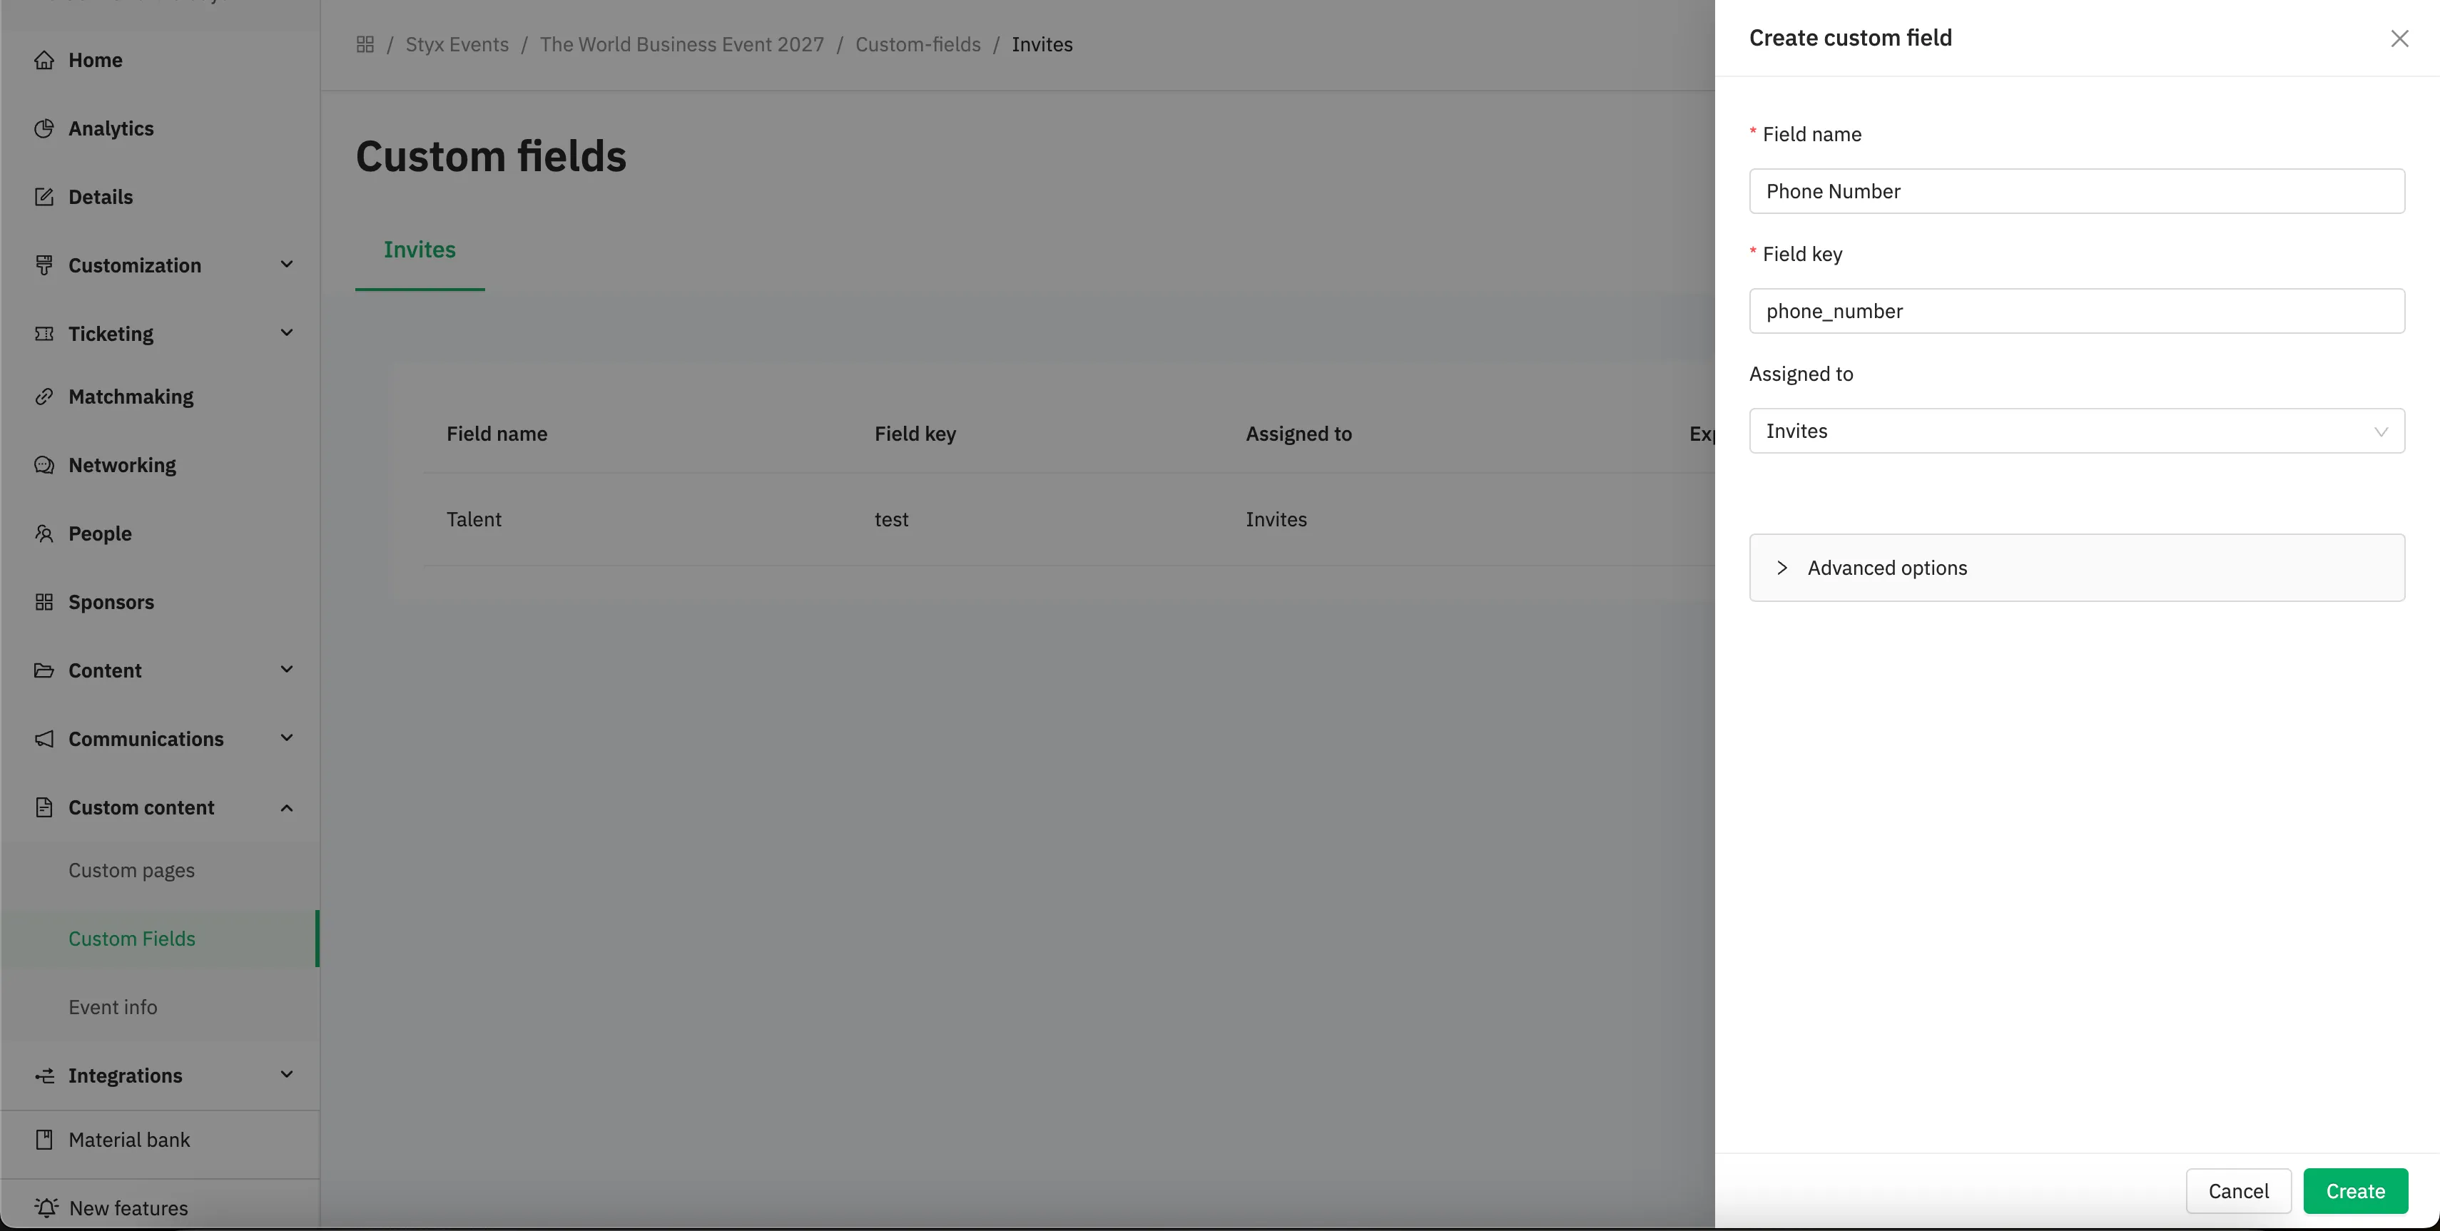The image size is (2440, 1231).
Task: Close the Create custom field panel
Action: click(x=2399, y=39)
